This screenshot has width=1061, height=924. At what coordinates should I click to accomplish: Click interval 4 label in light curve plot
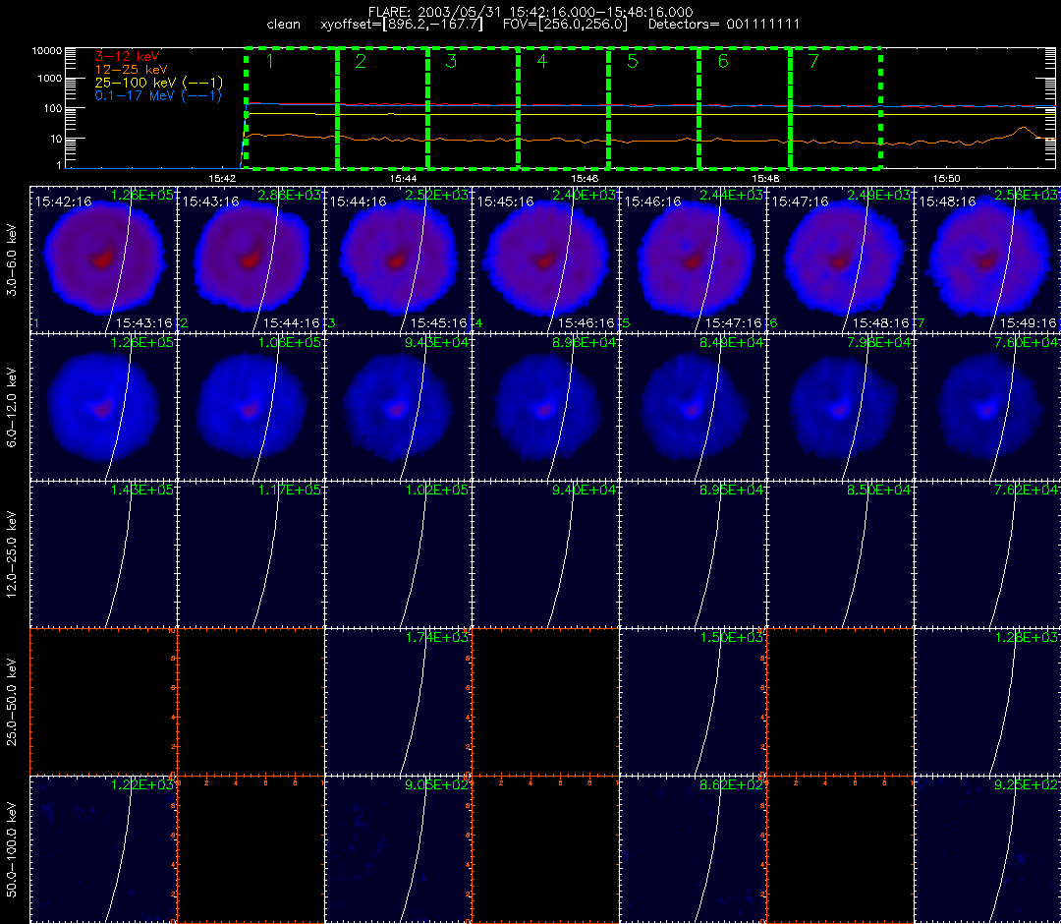click(x=542, y=62)
